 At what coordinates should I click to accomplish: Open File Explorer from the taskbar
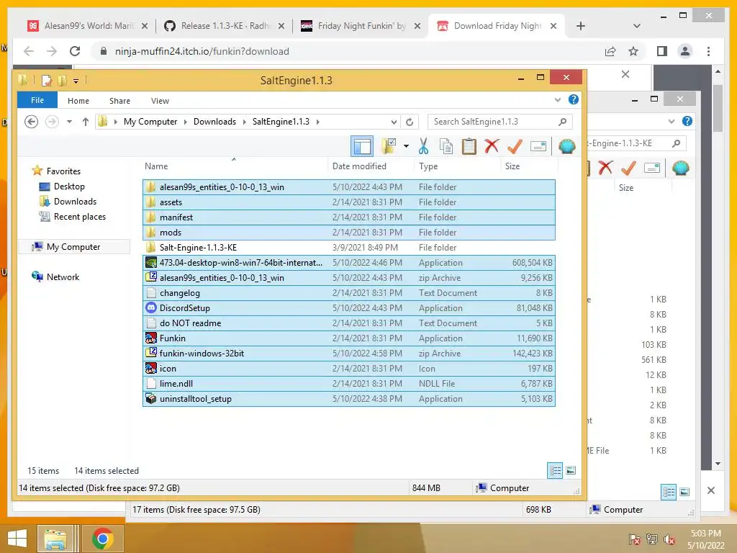coord(55,539)
